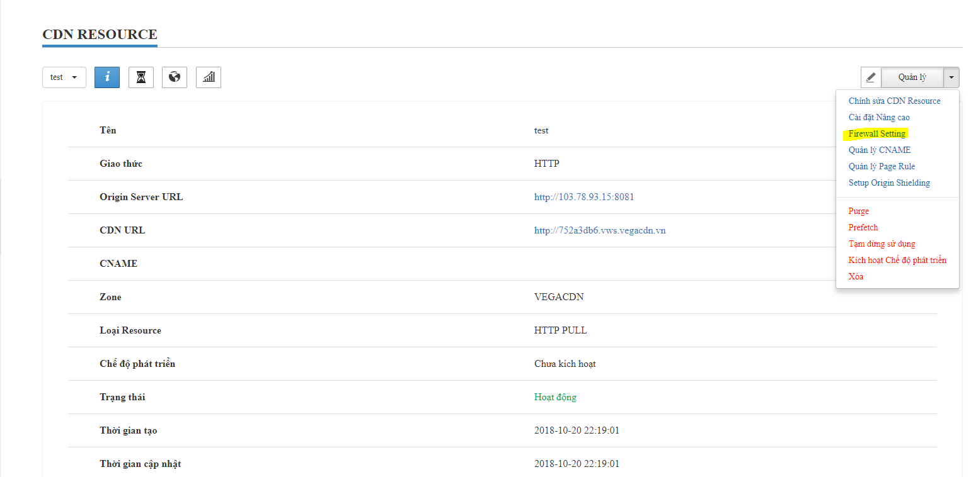Viewport: 971px width, 477px height.
Task: Open Cài đặt Nâng cao option
Action: click(879, 117)
